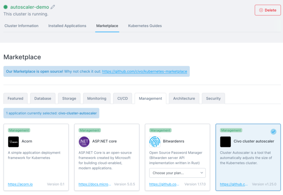Go to the Kubernetes Guides tab

pyautogui.click(x=145, y=26)
